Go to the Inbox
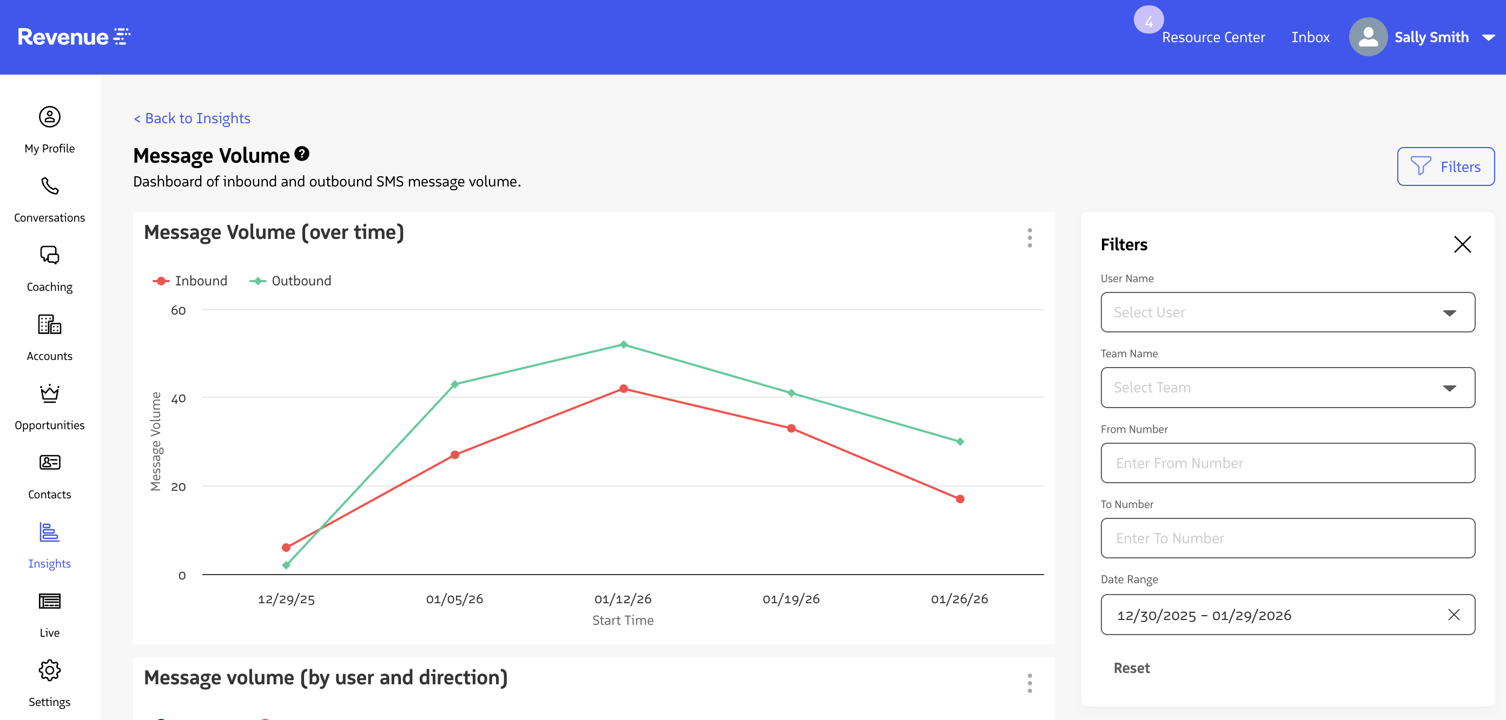The image size is (1506, 720). pos(1310,36)
